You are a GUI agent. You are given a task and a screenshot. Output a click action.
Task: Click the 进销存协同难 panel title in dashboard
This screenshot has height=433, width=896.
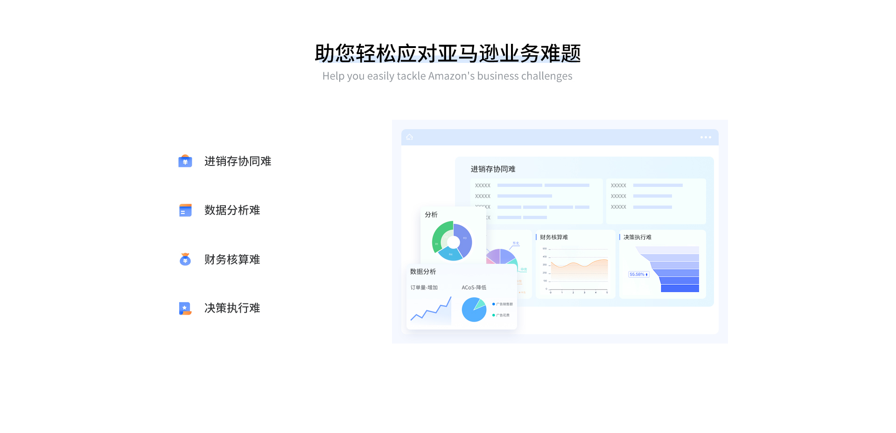pyautogui.click(x=493, y=169)
